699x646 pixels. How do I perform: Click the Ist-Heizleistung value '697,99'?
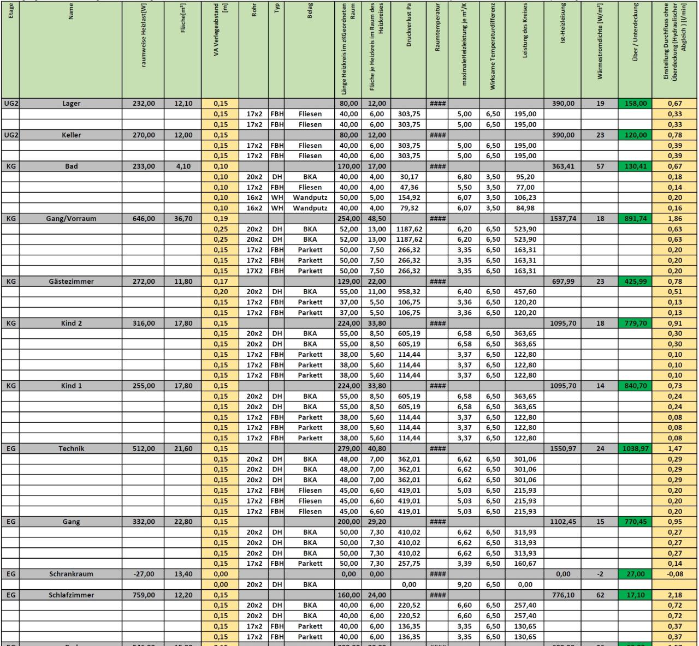pos(563,282)
